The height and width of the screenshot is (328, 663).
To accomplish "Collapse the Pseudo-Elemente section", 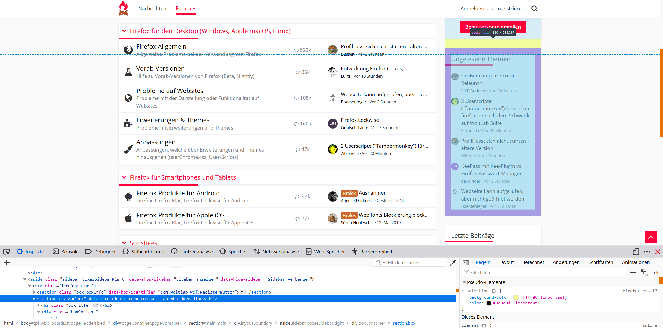I will 464,282.
